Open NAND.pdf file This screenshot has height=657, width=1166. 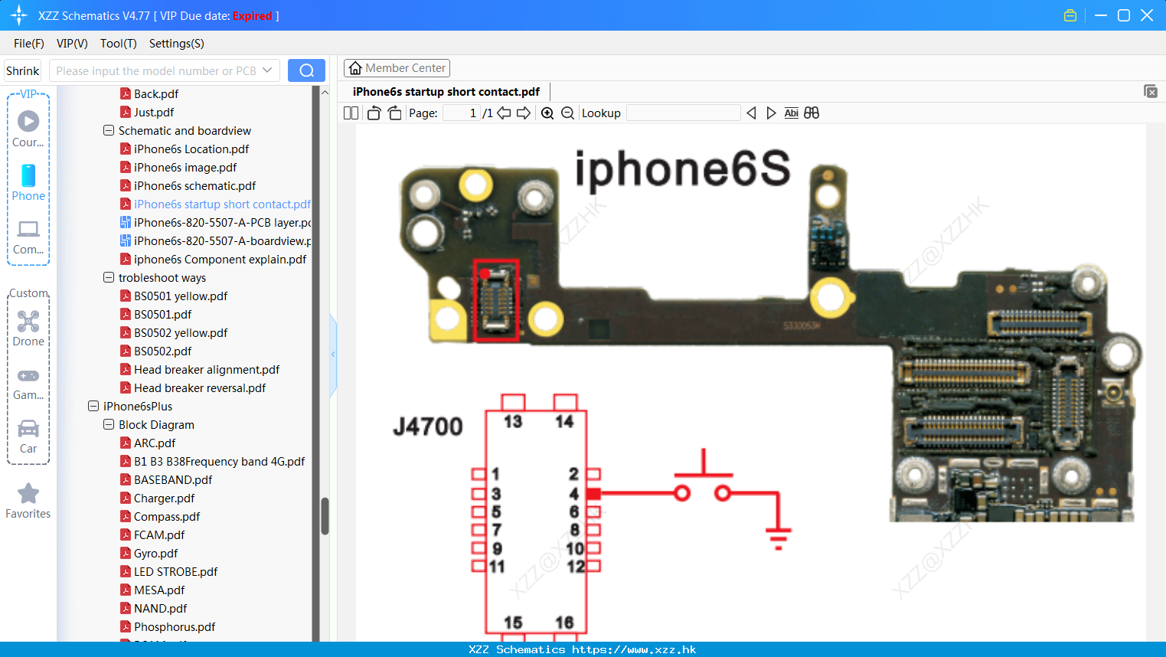[x=160, y=608]
